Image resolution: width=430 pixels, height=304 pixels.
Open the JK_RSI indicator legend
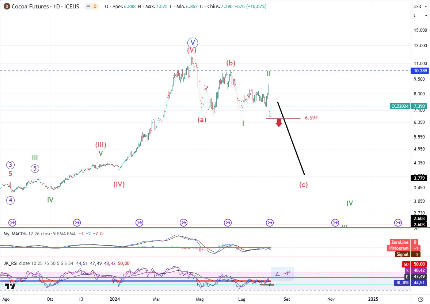click(x=38, y=263)
